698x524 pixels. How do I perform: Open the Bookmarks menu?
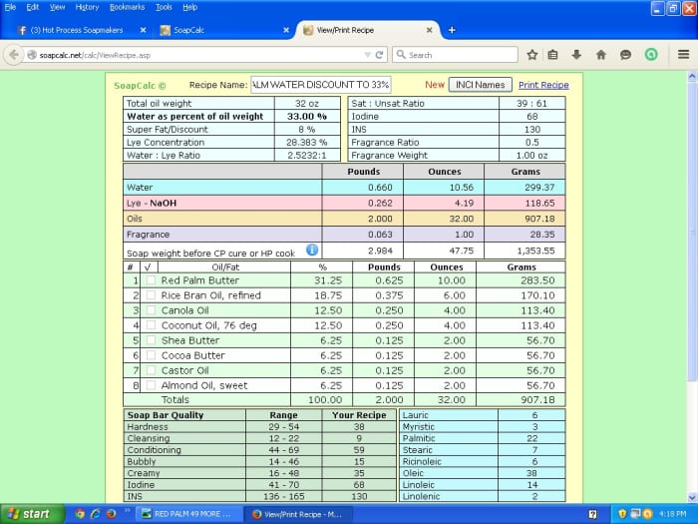click(127, 7)
